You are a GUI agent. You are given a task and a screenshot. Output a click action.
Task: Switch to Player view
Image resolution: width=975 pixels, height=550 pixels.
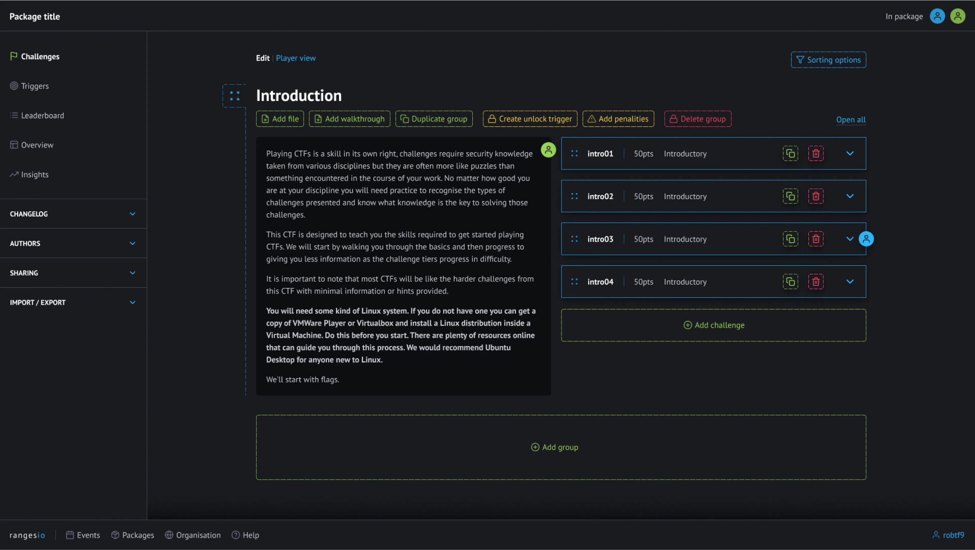pos(295,58)
